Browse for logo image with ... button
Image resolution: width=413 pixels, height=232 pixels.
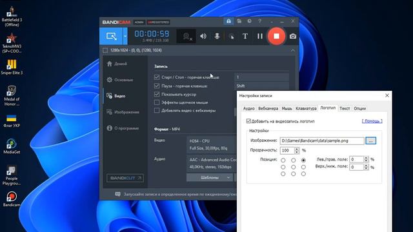click(370, 140)
